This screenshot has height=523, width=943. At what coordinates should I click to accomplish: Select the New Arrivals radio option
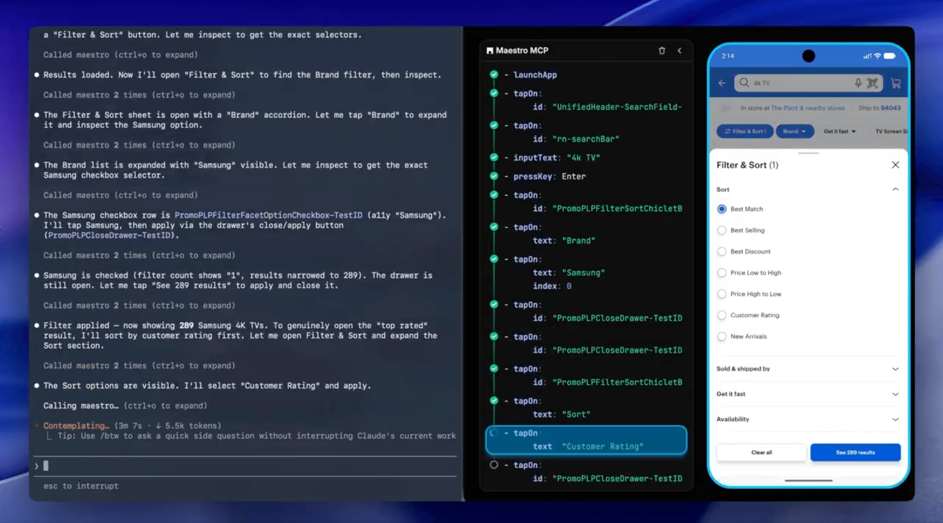pyautogui.click(x=722, y=336)
